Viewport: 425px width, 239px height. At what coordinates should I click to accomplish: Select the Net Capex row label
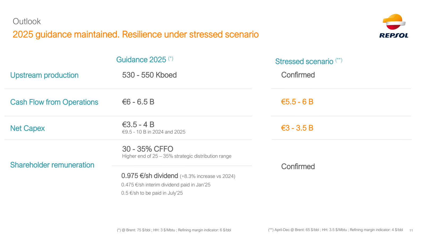click(27, 128)
